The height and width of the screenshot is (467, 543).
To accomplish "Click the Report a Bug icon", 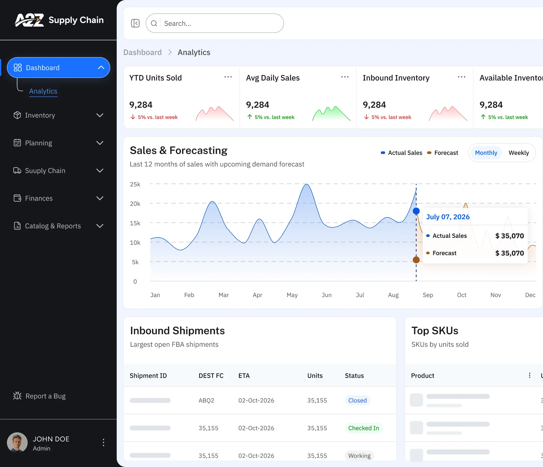I will coord(17,396).
